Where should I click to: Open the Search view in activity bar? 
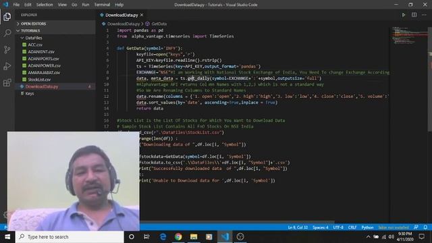[x=7, y=33]
